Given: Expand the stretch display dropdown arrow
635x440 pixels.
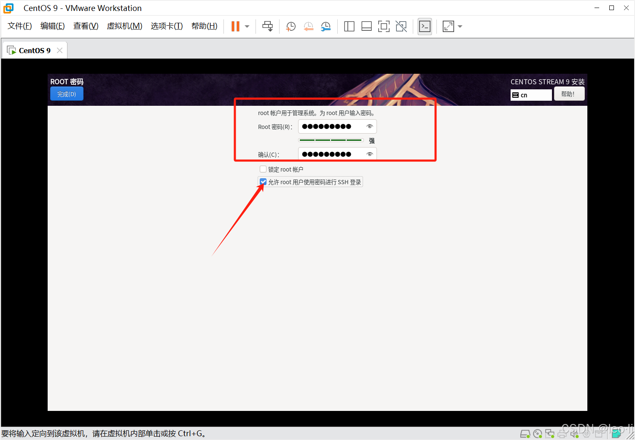Looking at the screenshot, I should tap(460, 27).
